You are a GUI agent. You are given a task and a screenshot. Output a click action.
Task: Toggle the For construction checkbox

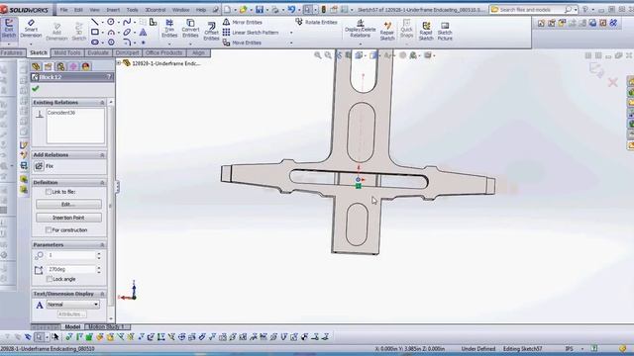(49, 230)
